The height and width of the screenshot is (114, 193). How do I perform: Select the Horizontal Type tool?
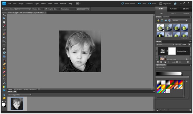[4, 45]
